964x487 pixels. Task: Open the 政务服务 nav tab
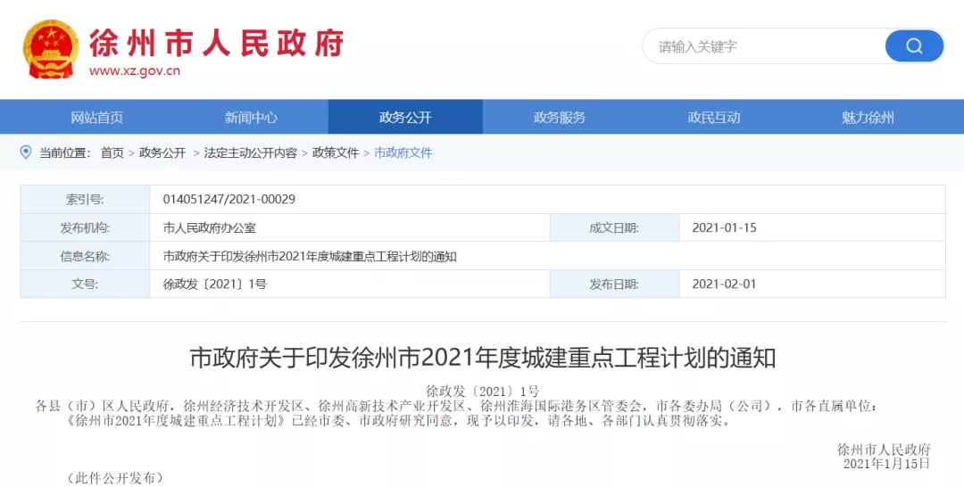(560, 118)
